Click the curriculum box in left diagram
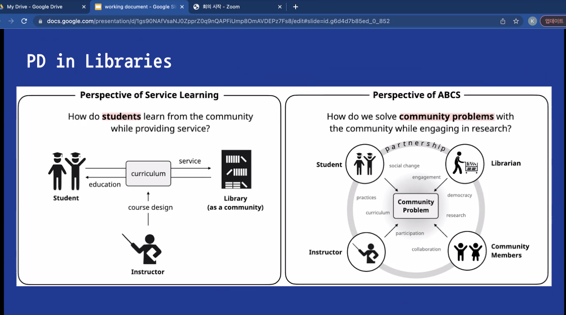566x315 pixels. pos(148,174)
